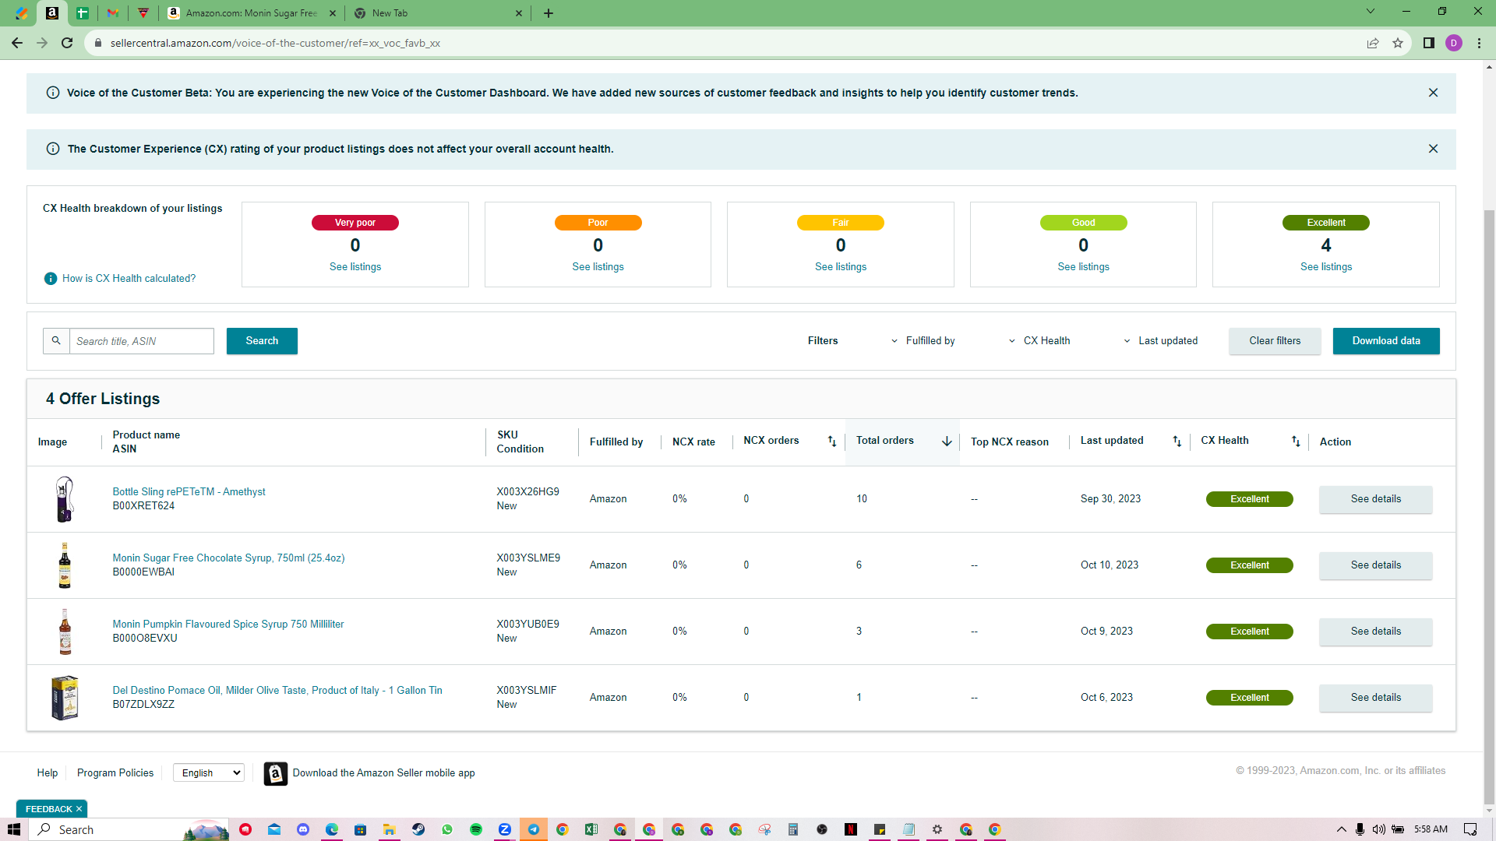See details for Bottle Sling rePETeTM
This screenshot has width=1496, height=841.
pyautogui.click(x=1375, y=499)
